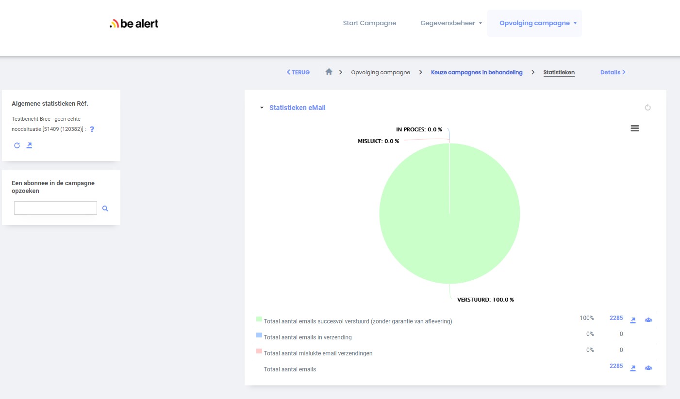Image resolution: width=680 pixels, height=399 pixels.
Task: Click the subscriber search input field
Action: (x=55, y=208)
